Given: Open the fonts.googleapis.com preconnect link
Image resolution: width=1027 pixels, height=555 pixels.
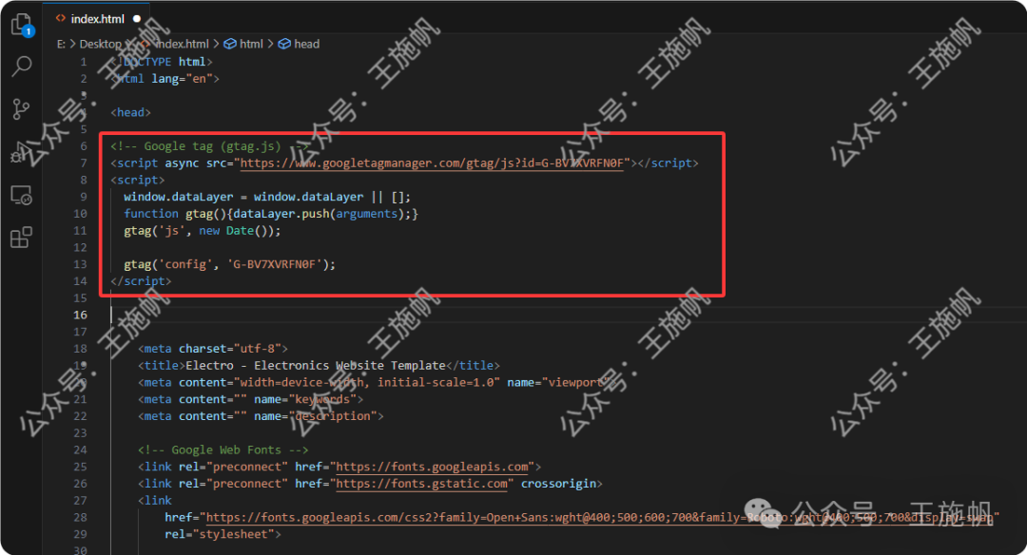Looking at the screenshot, I should coord(433,467).
